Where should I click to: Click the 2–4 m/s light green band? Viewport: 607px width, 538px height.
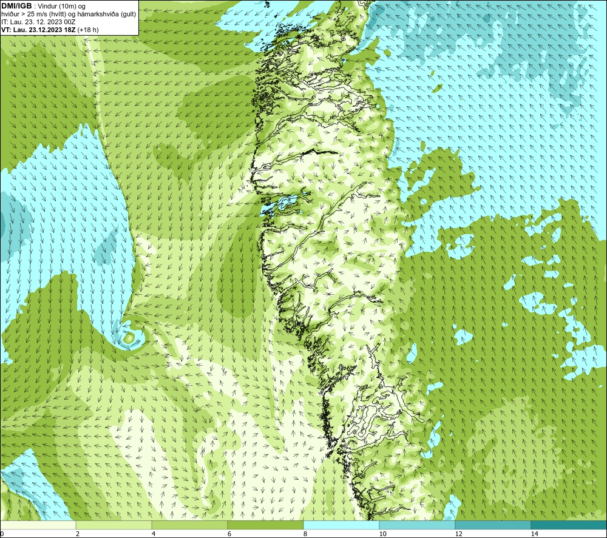114,525
